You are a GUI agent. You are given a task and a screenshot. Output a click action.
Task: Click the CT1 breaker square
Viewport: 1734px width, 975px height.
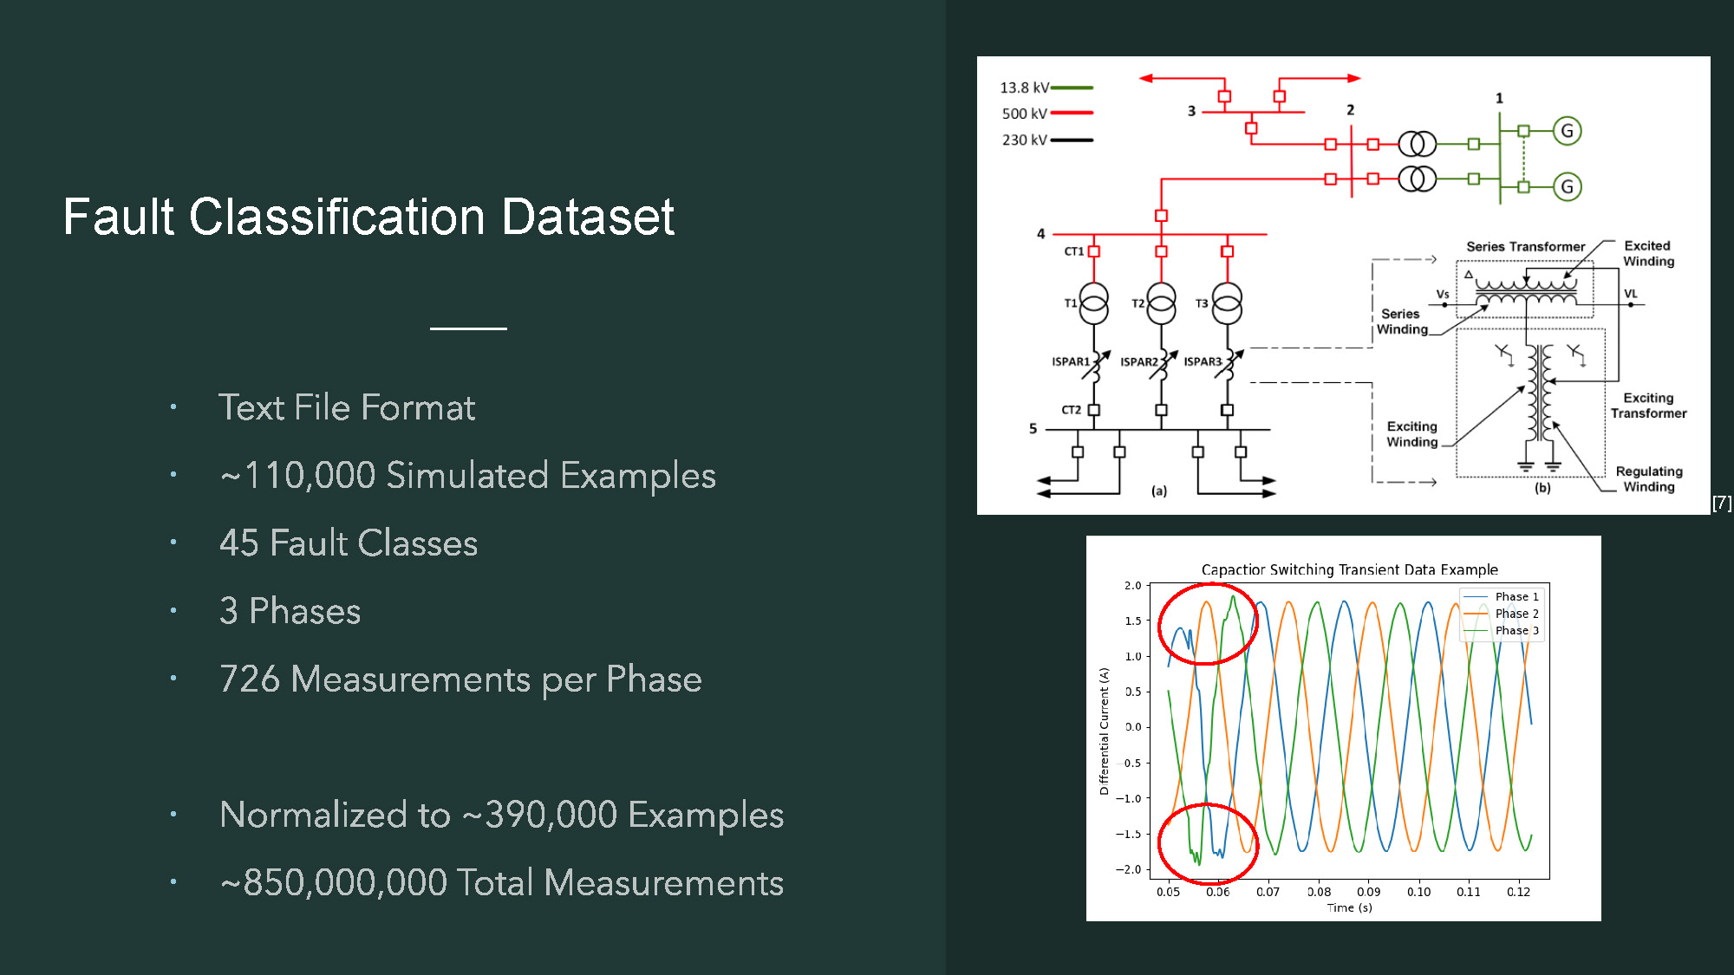(x=1094, y=251)
